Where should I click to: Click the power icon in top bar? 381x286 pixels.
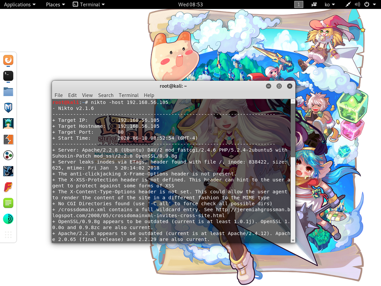(x=367, y=4)
